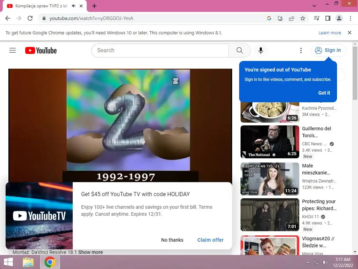Go to the YouTube home logo
This screenshot has width=358, height=269.
click(41, 50)
